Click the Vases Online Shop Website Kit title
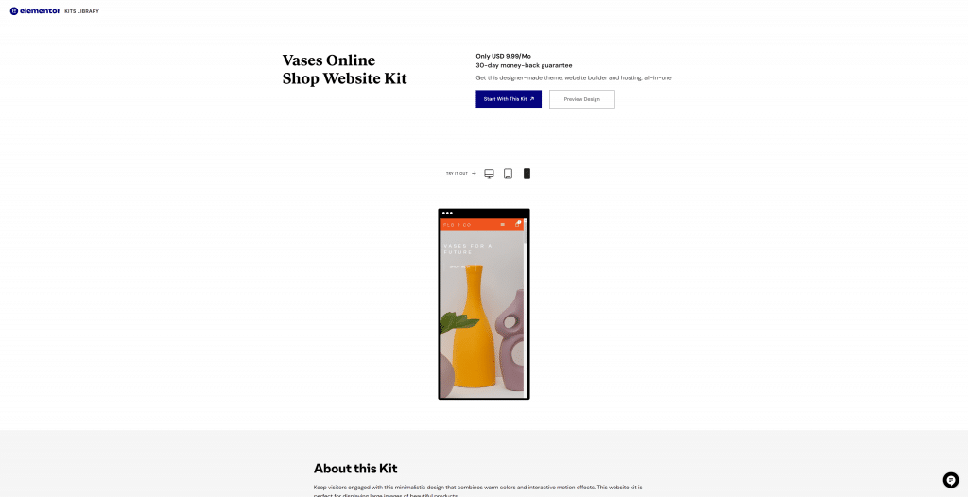The height and width of the screenshot is (497, 968). coord(344,69)
